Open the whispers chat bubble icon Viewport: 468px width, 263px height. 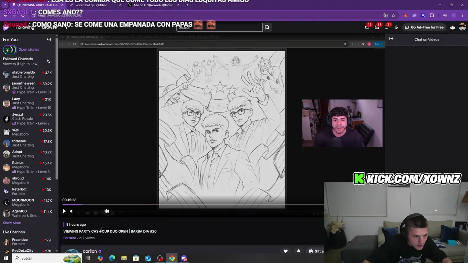(387, 27)
